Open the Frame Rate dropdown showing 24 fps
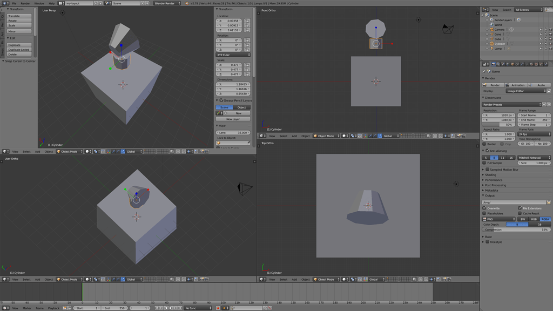 point(534,134)
